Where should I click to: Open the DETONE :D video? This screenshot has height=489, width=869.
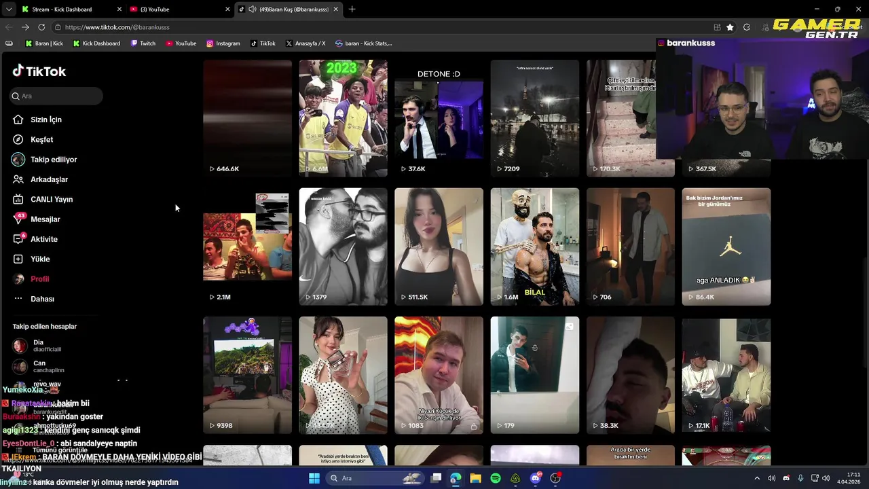click(439, 118)
